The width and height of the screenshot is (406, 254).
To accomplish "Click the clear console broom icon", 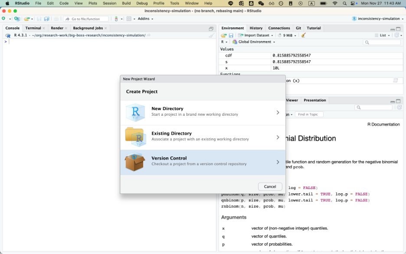I will (212, 35).
